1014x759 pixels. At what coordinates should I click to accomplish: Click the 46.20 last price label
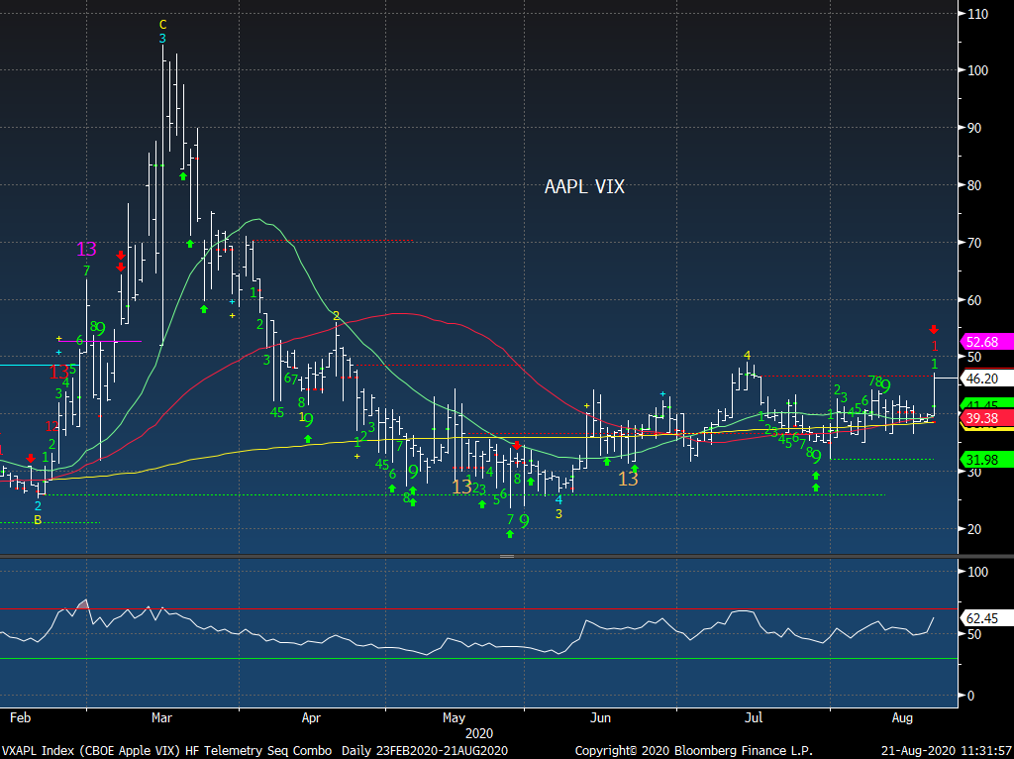pyautogui.click(x=982, y=378)
